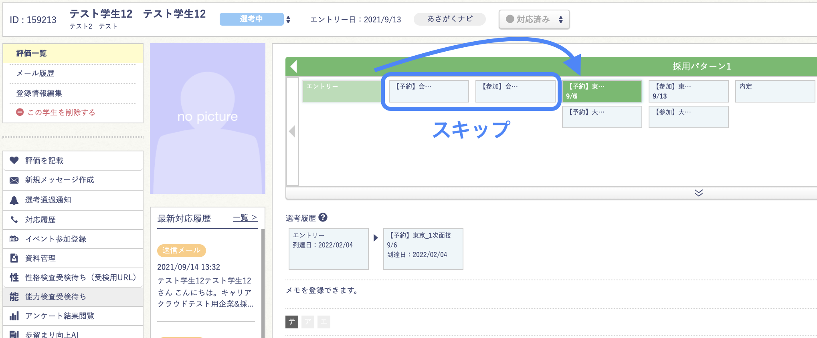
Task: Expand the selection flow panel with double chevron
Action: pos(698,193)
